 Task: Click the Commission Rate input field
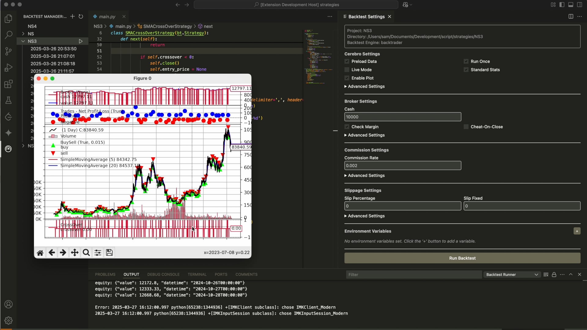pyautogui.click(x=403, y=166)
